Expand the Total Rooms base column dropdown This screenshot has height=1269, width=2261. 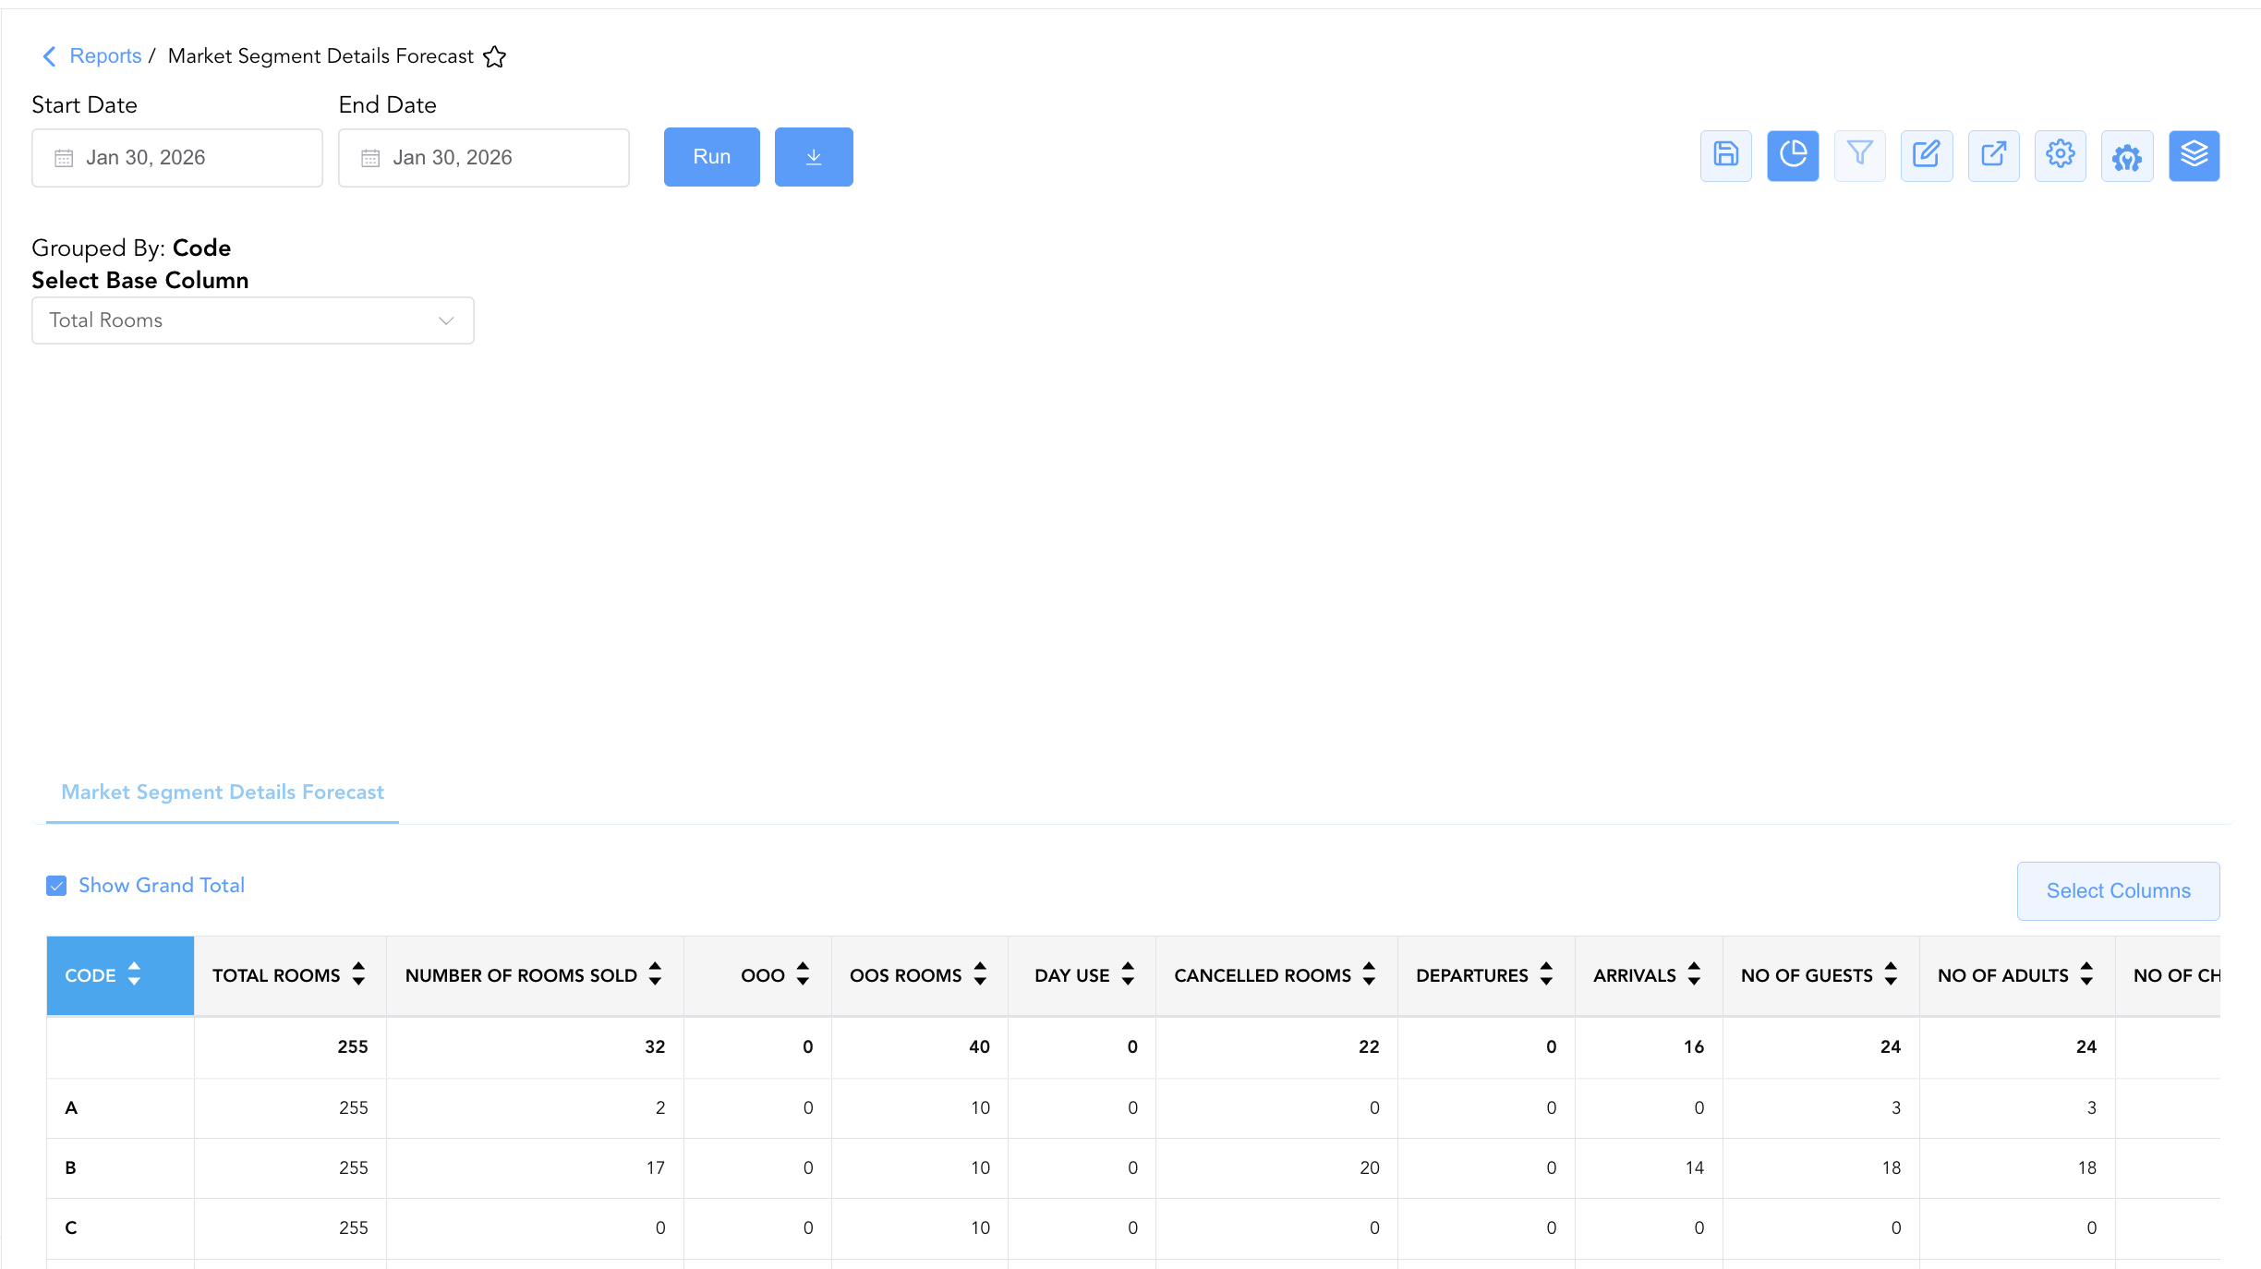click(253, 320)
